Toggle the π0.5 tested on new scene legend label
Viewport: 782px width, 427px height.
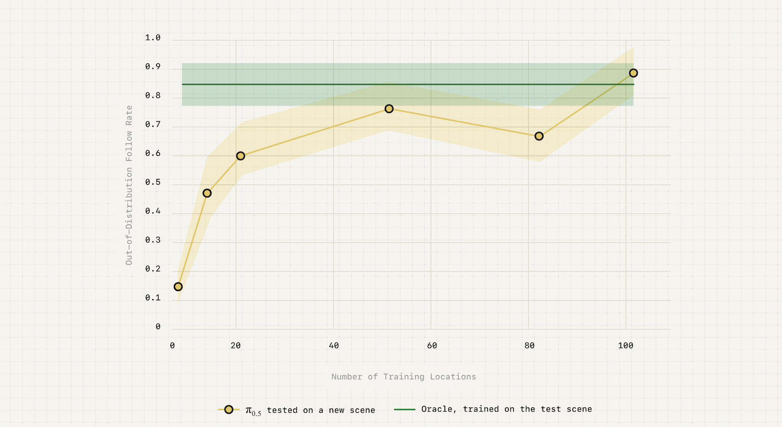(x=321, y=410)
